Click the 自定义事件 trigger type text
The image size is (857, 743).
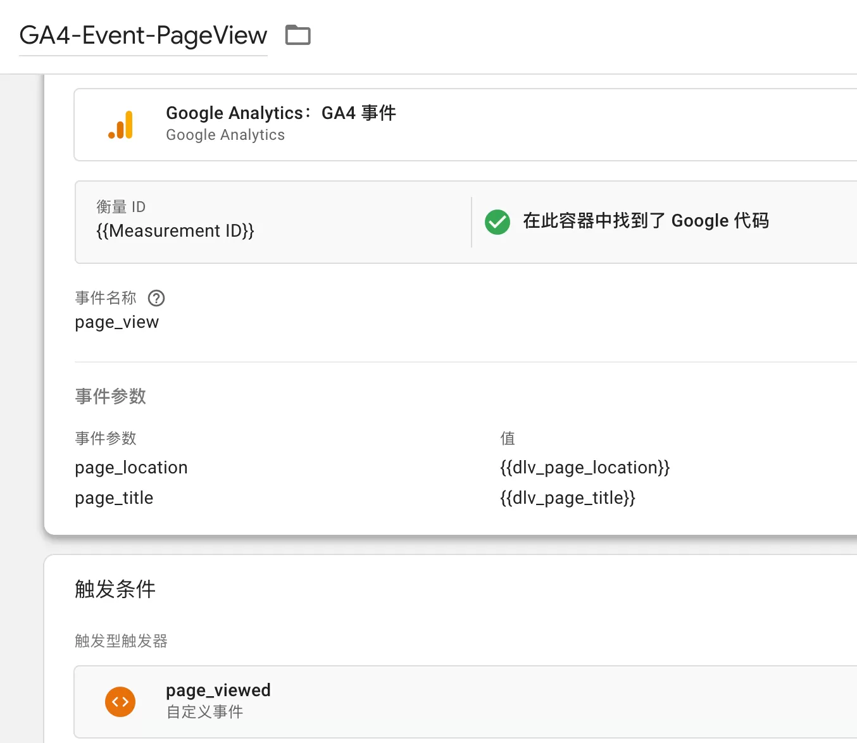coord(204,712)
